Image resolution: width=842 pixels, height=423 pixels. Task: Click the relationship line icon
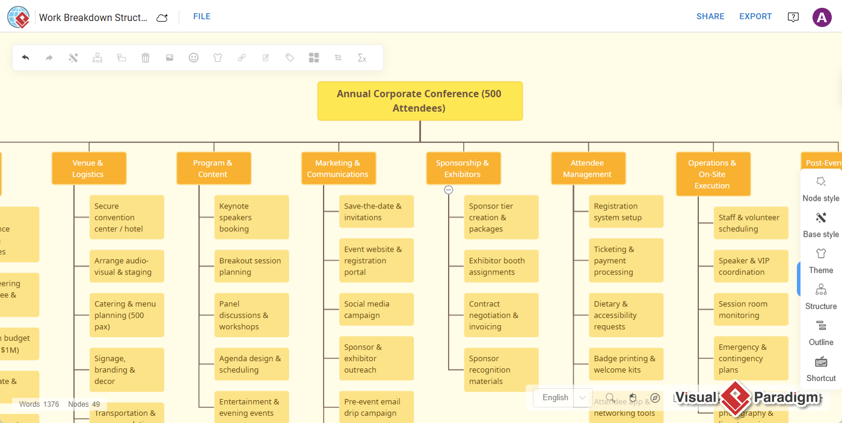click(338, 58)
